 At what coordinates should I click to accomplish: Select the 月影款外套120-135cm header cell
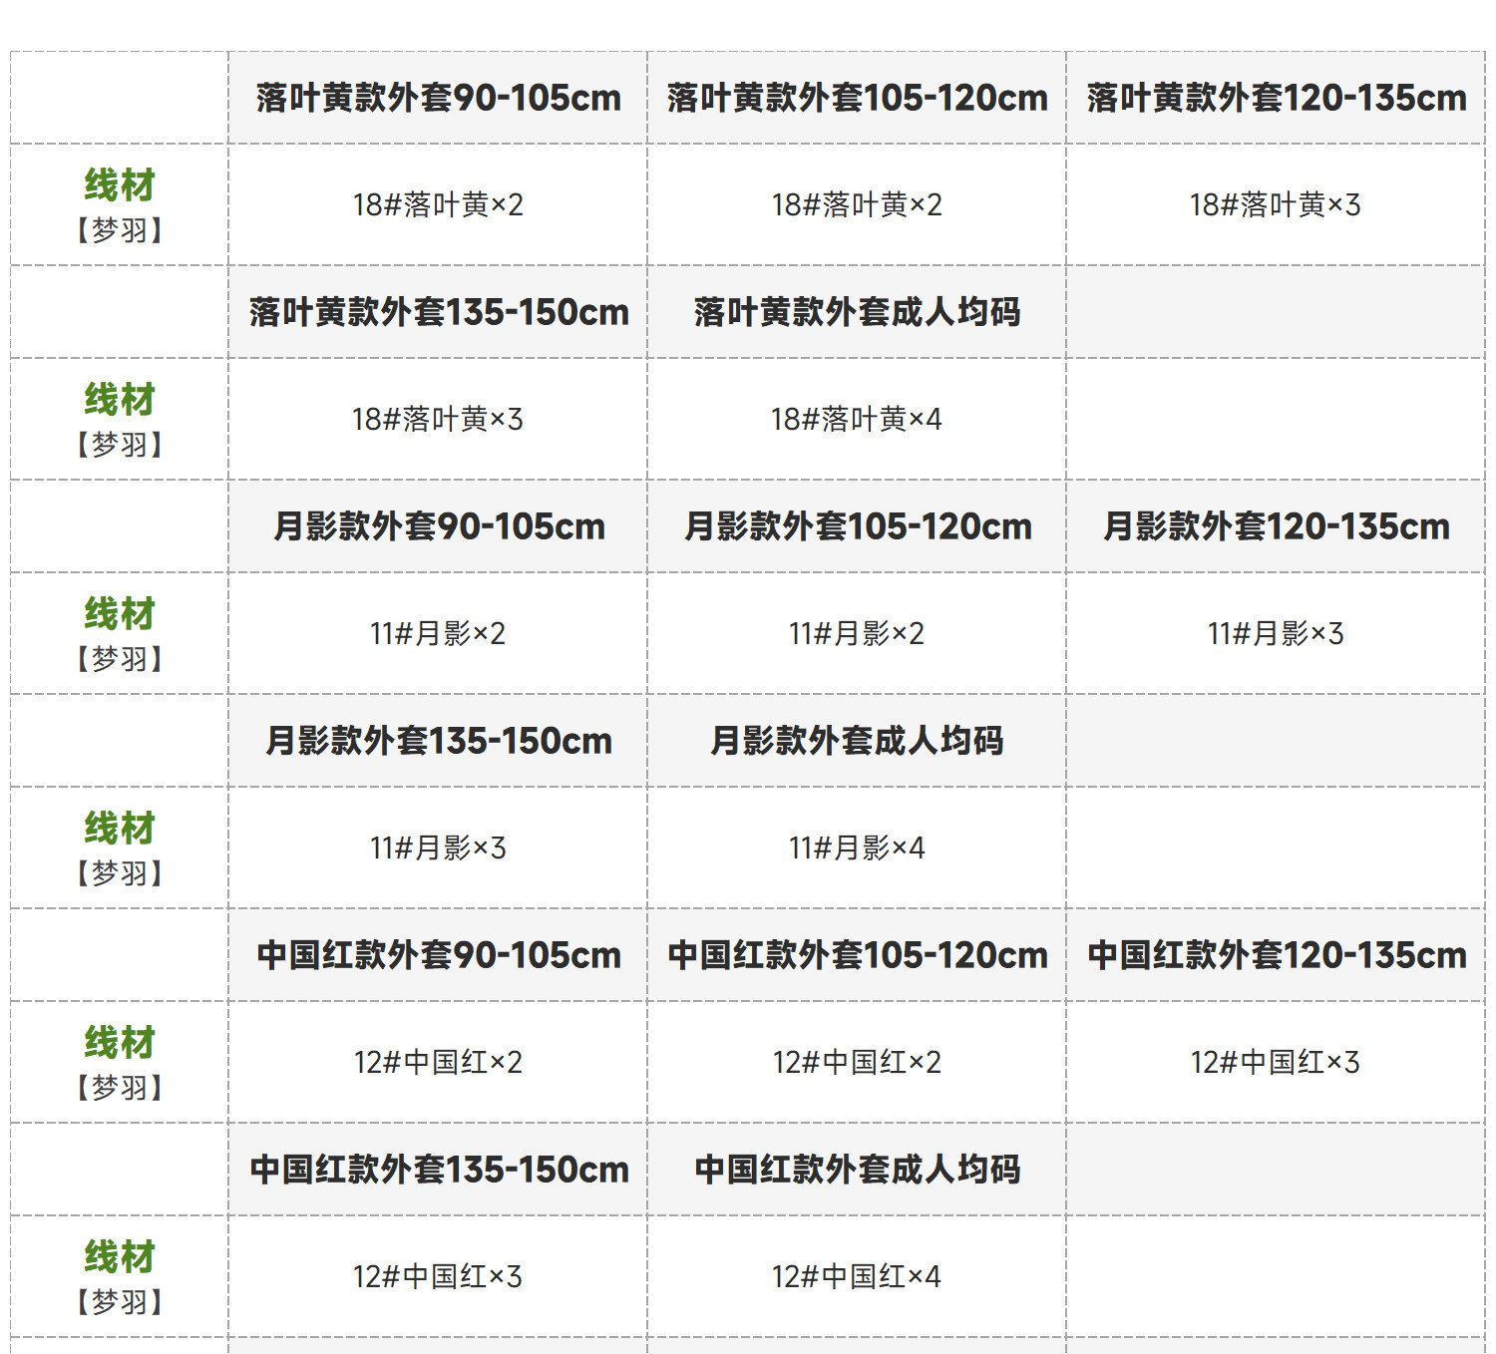pyautogui.click(x=1276, y=526)
